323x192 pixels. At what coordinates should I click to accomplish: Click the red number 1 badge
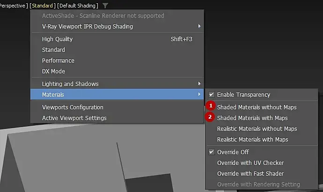(211, 107)
